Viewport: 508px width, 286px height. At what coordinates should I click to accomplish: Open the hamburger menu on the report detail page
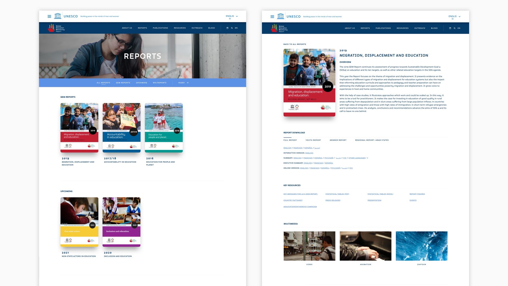[272, 17]
